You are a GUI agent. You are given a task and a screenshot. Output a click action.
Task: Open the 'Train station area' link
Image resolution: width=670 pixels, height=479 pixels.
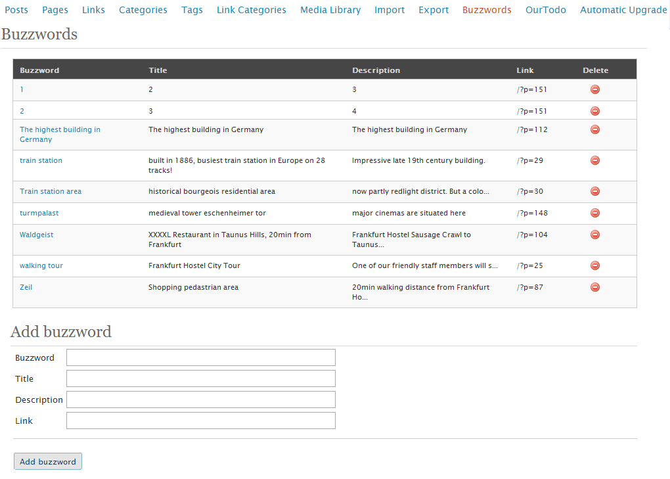[x=51, y=191]
